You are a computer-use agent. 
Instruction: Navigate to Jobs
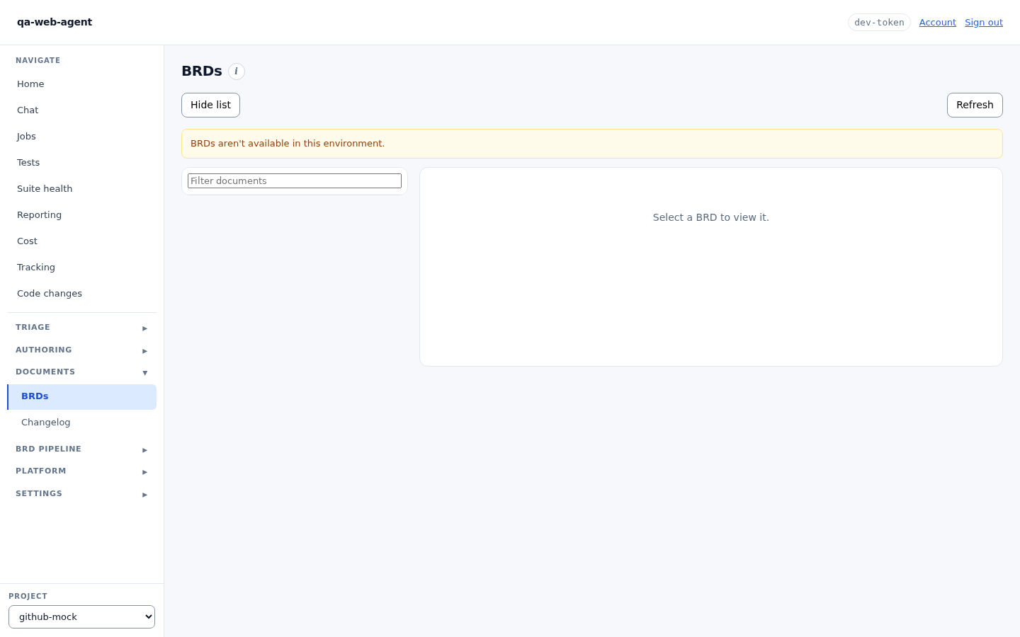tap(81, 137)
